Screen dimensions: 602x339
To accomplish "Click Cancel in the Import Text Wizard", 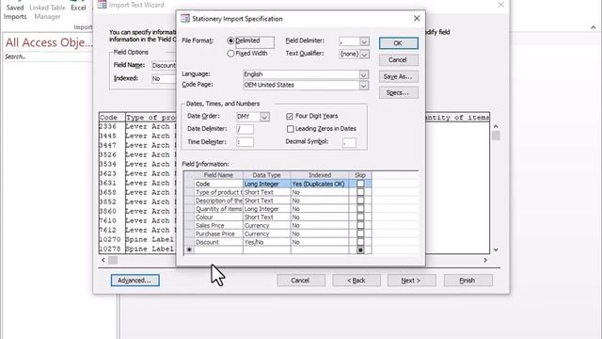I will point(300,281).
